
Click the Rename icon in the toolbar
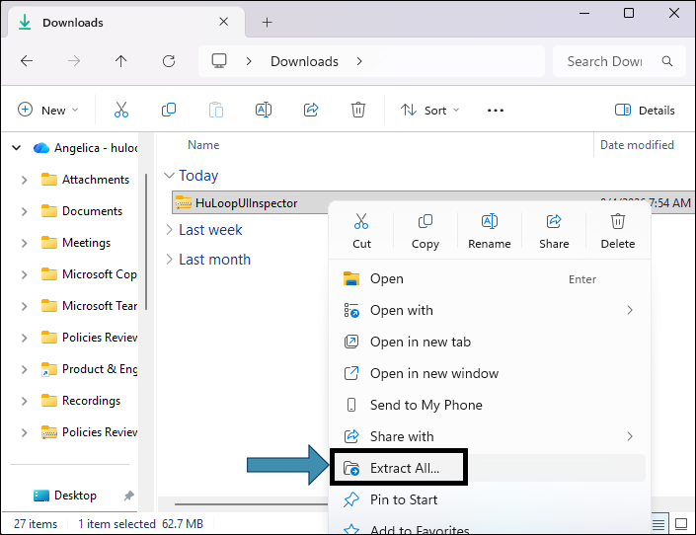(x=264, y=110)
